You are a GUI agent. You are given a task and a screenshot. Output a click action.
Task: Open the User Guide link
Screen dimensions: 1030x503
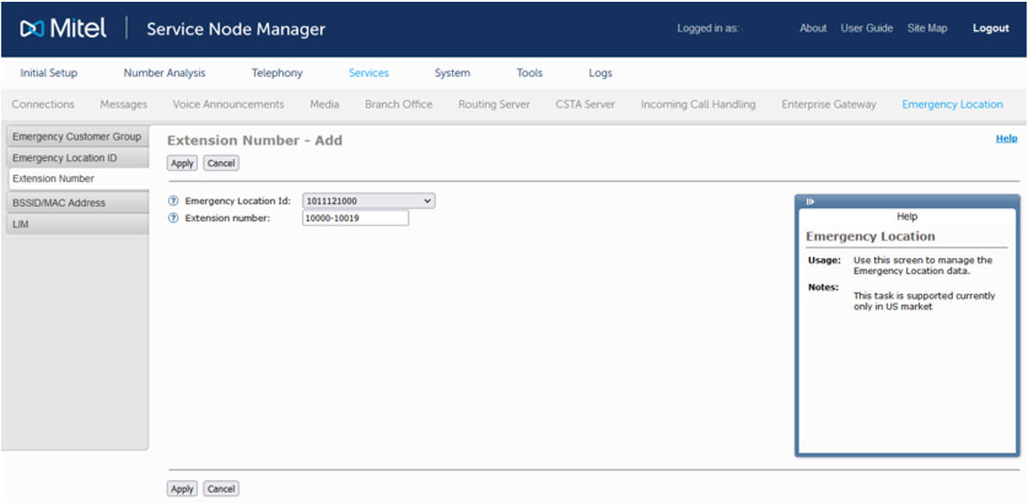(866, 28)
